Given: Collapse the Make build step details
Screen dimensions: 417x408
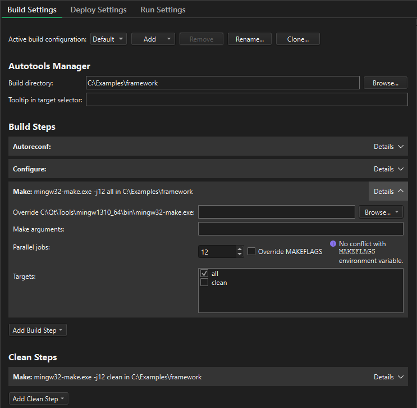Looking at the screenshot, I should tap(388, 192).
